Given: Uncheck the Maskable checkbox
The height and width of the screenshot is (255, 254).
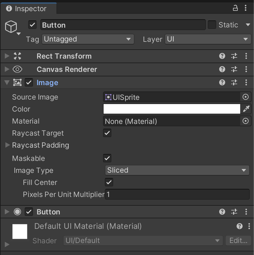Looking at the screenshot, I should point(107,158).
